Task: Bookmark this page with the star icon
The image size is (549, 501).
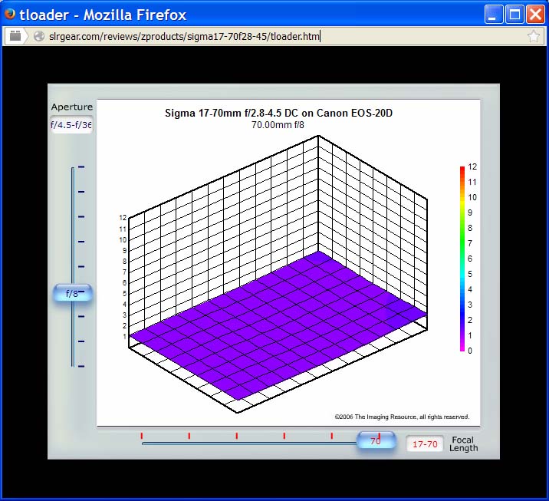Action: (534, 36)
